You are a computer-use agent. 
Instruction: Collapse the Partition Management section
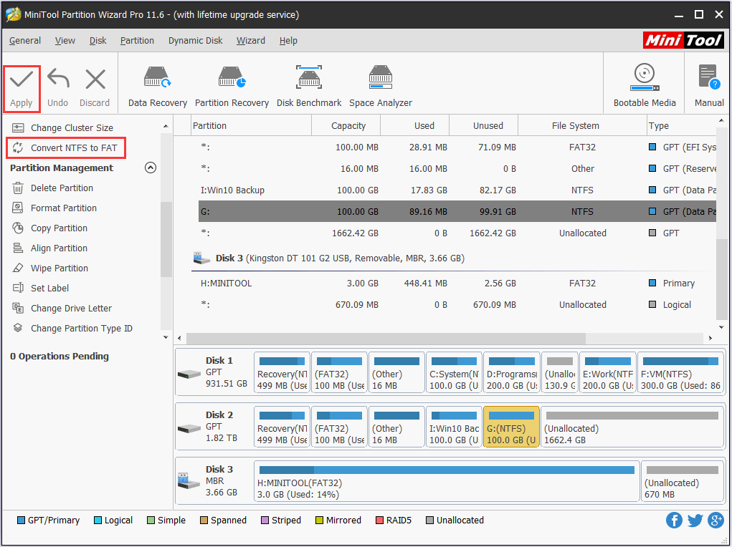[x=151, y=168]
